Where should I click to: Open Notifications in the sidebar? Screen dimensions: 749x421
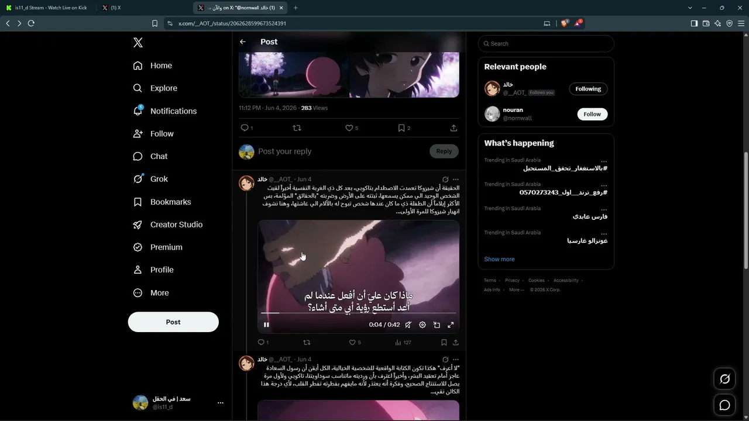pyautogui.click(x=164, y=111)
